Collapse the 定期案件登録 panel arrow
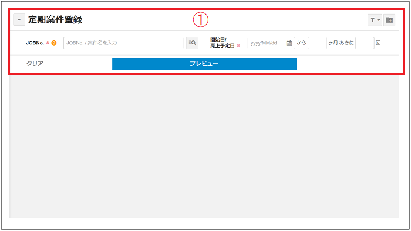The height and width of the screenshot is (231, 411). pos(19,20)
